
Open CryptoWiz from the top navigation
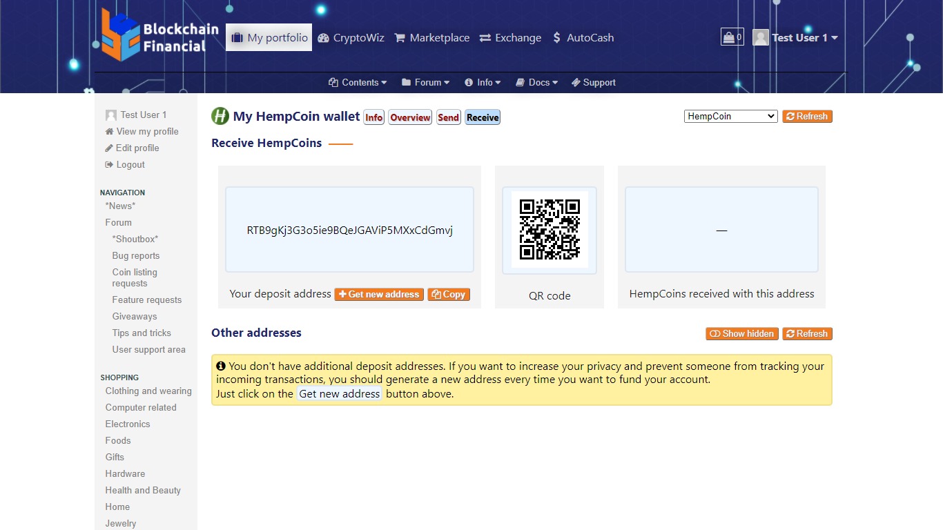[x=351, y=38]
